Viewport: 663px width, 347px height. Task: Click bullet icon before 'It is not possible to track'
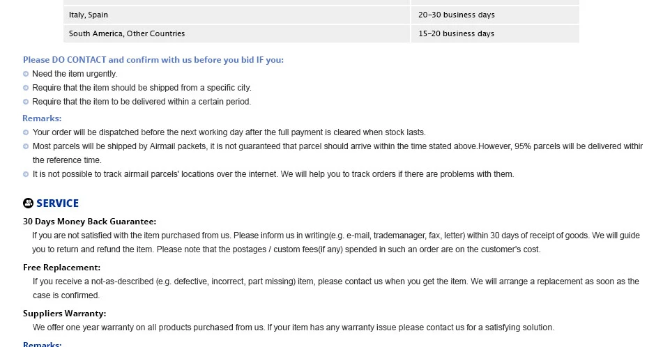pos(26,174)
